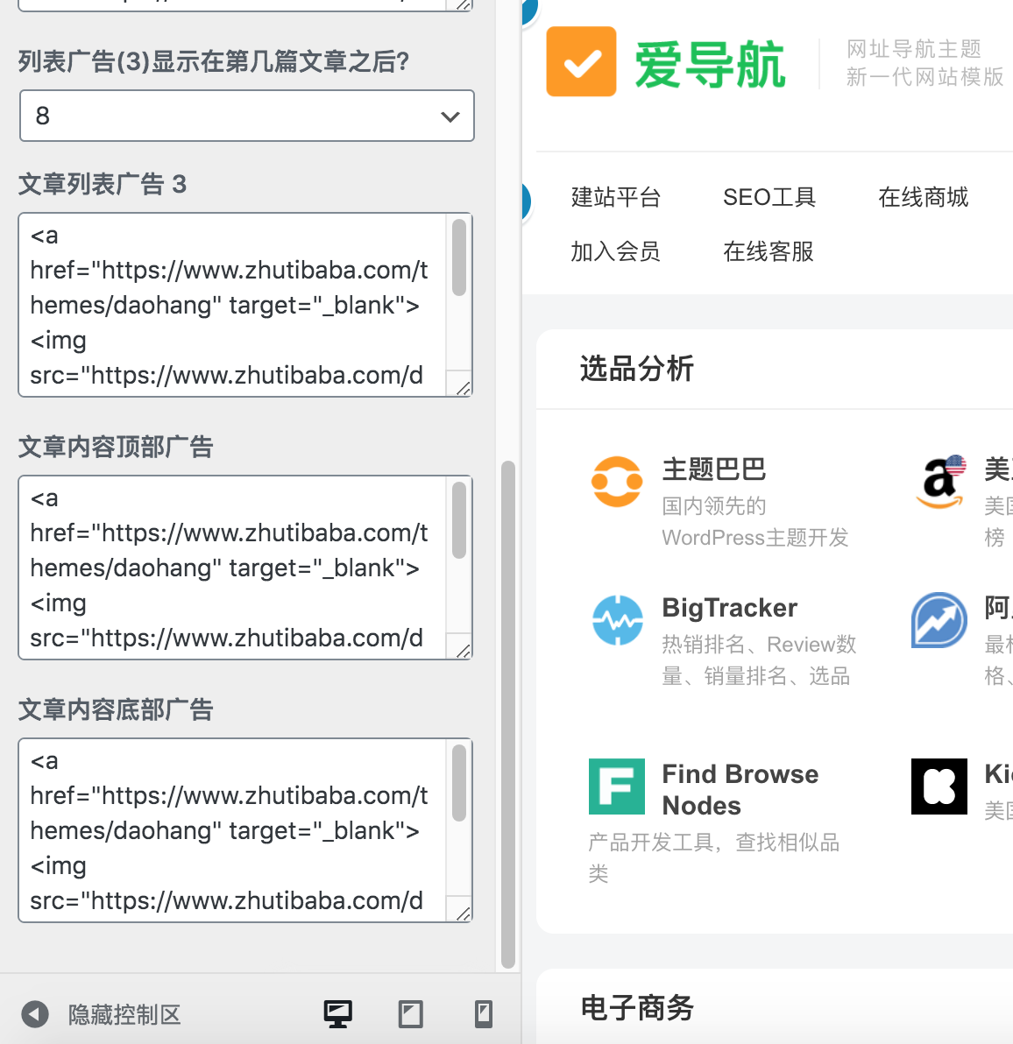Open the 在线商城 menu item
The image size is (1013, 1044).
coord(923,197)
